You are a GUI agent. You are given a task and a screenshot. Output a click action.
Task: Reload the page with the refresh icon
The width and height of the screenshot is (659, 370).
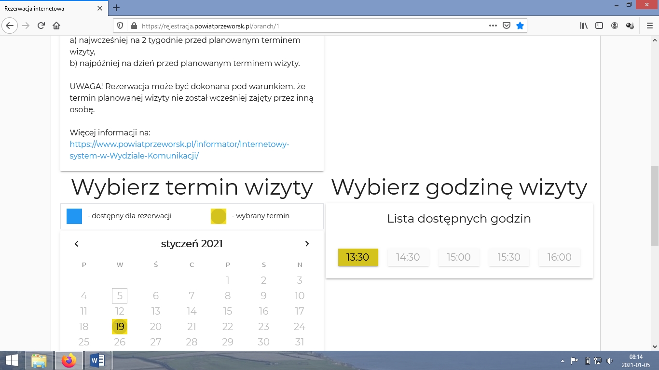[x=41, y=26]
